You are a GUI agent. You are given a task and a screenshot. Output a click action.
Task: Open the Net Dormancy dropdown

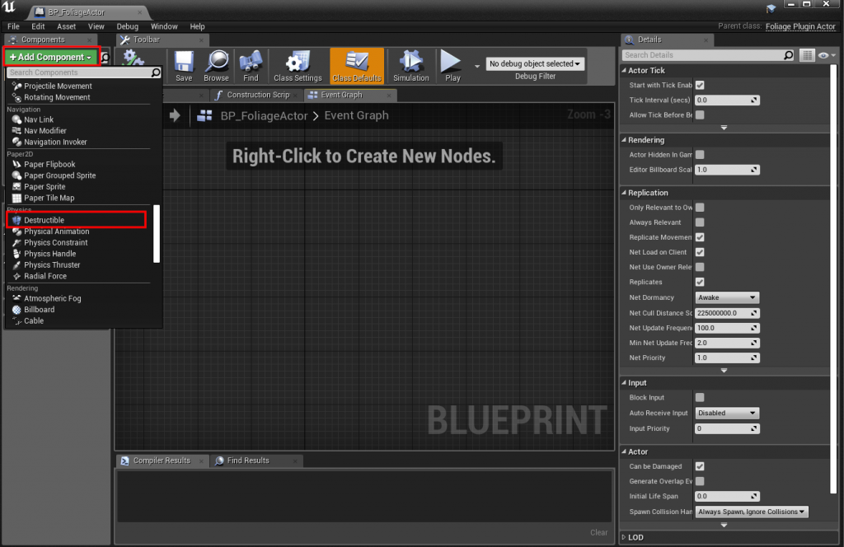pos(727,297)
